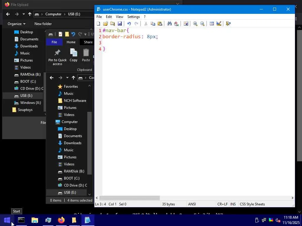Open recent locations dropdown in Explorer window
This screenshot has width=302, height=226.
point(67,78)
